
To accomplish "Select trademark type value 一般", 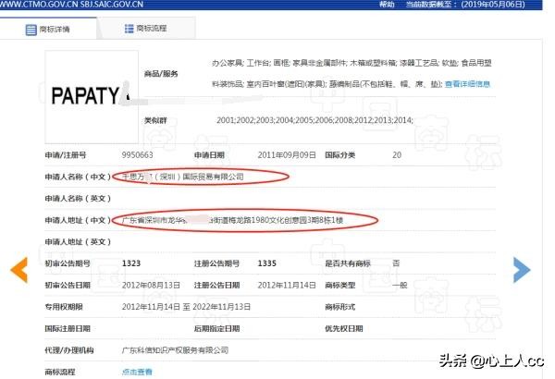I will click(400, 286).
